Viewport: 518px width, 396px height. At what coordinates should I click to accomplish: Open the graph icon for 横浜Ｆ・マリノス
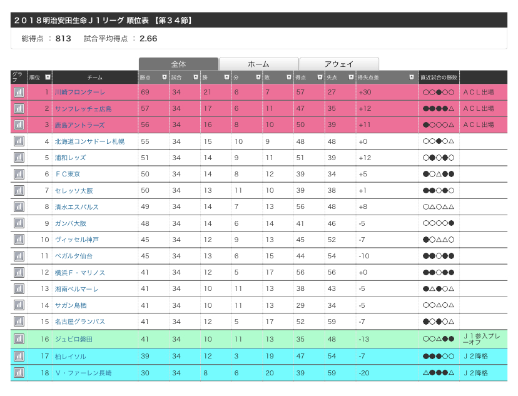(x=19, y=273)
